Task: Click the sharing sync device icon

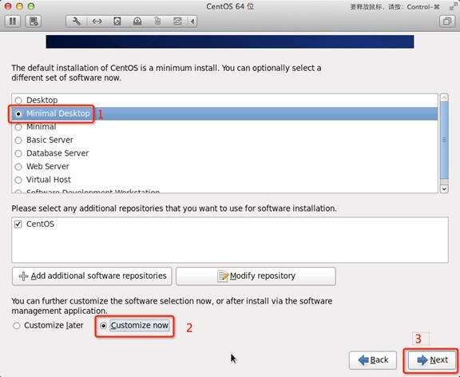Action: tap(177, 21)
